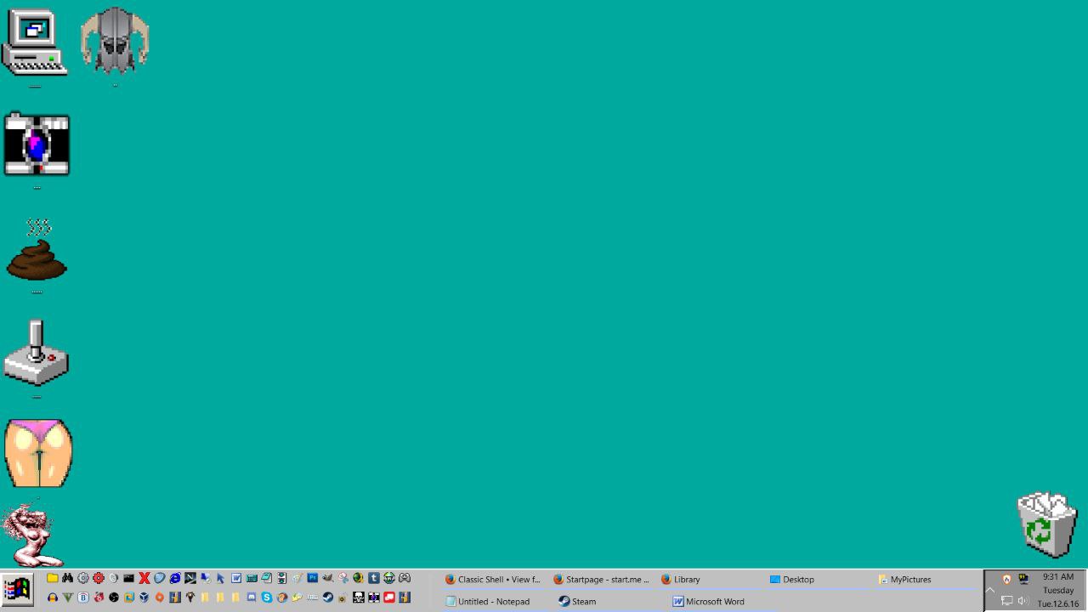Click the blue W icon in quick launch top row
This screenshot has width=1088, height=612.
[236, 578]
